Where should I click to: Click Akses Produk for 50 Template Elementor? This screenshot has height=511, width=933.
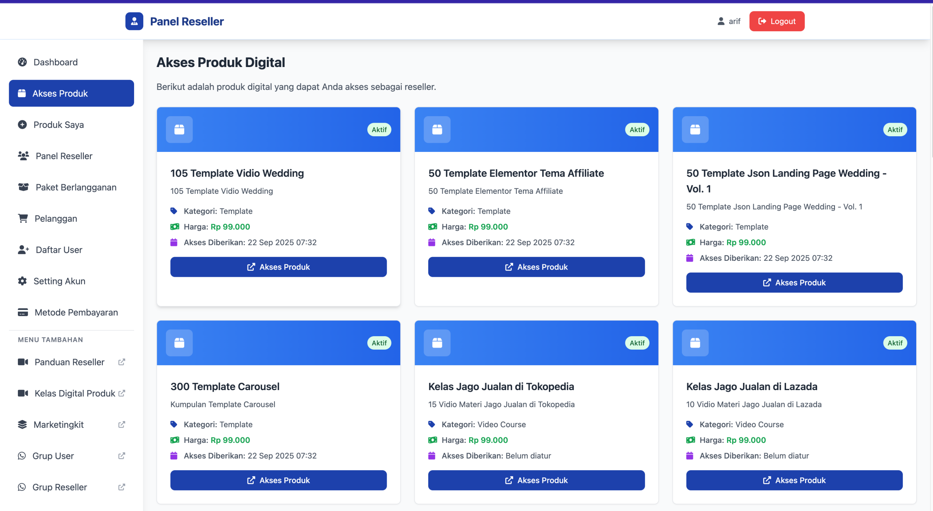(536, 267)
